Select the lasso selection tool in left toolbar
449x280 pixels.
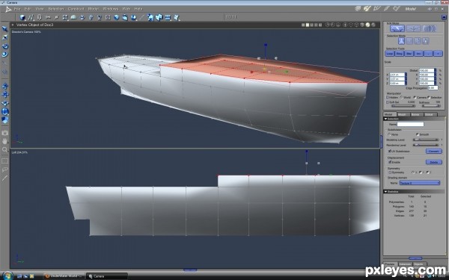[x=5, y=169]
